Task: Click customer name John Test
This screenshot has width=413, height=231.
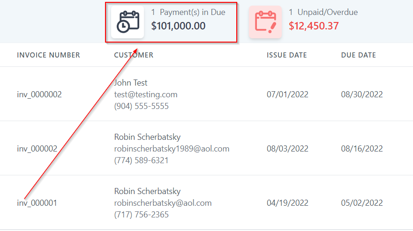Action: pyautogui.click(x=131, y=83)
